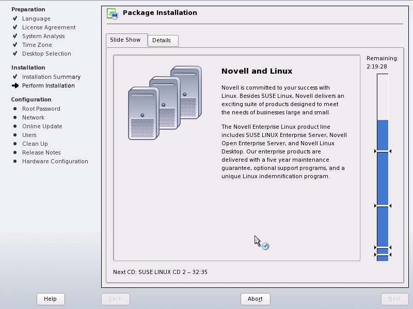
Task: Click the Online Update step label
Action: tap(42, 126)
